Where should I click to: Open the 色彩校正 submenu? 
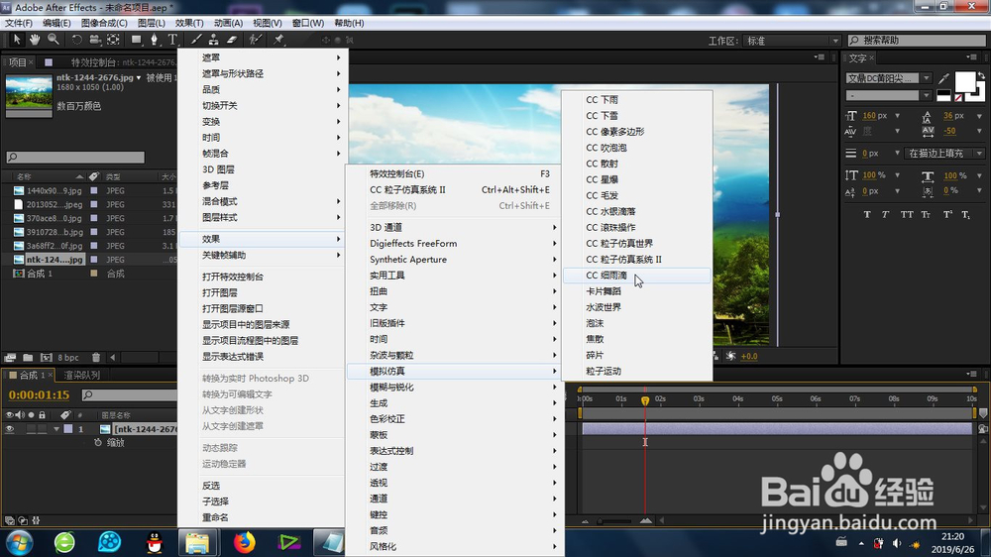(x=454, y=418)
